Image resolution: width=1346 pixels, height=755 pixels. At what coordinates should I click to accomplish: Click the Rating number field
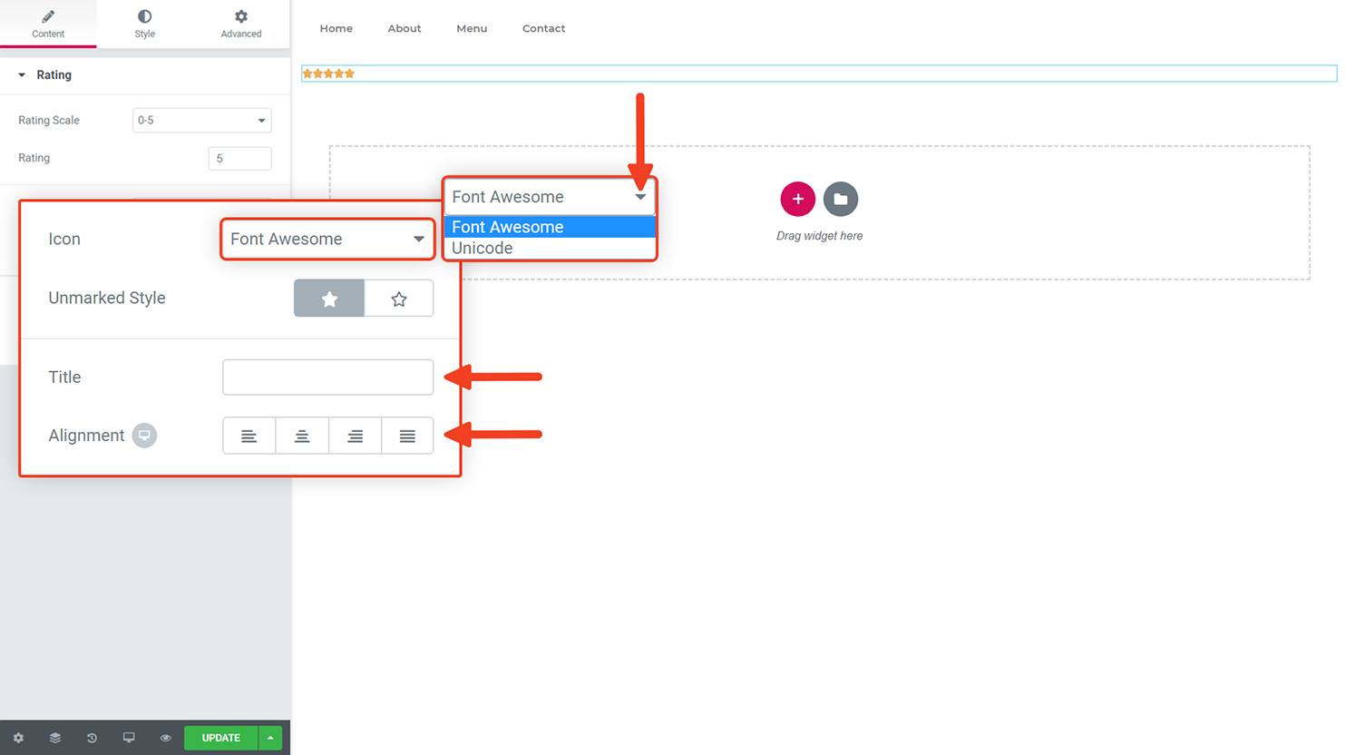(239, 158)
